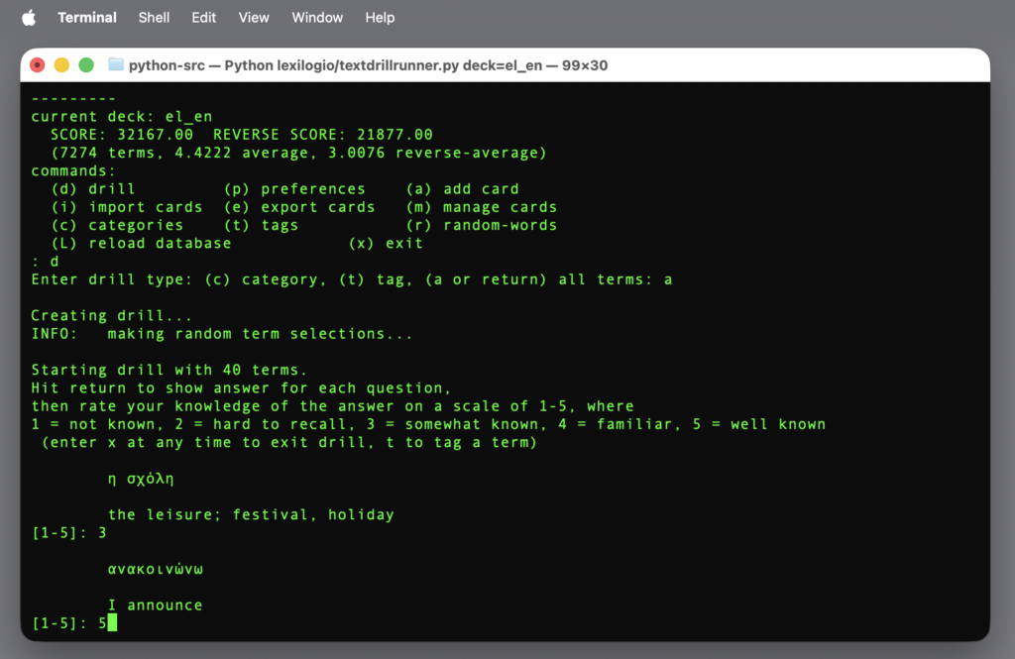
Task: Click the Greek term 'ανακοινώνω'
Action: (x=156, y=570)
